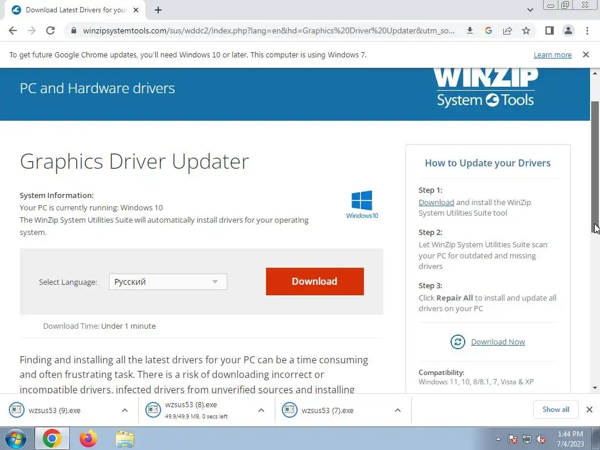Click Chrome icon in the taskbar

point(52,438)
